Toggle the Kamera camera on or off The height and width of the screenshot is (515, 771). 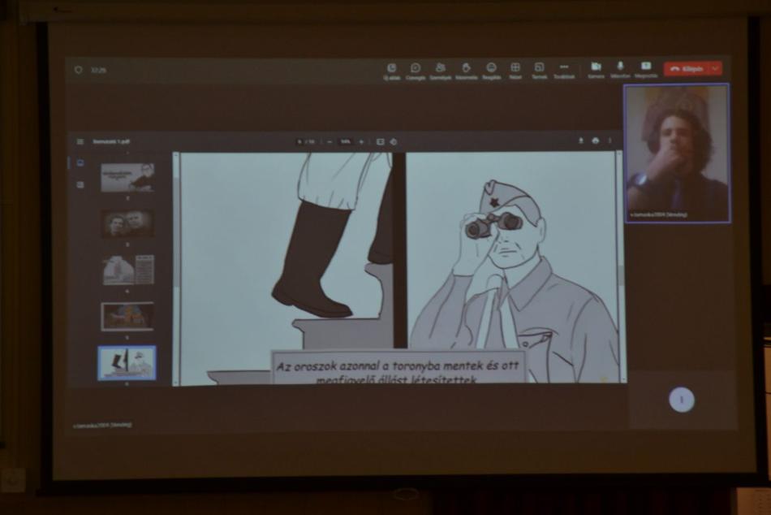596,70
